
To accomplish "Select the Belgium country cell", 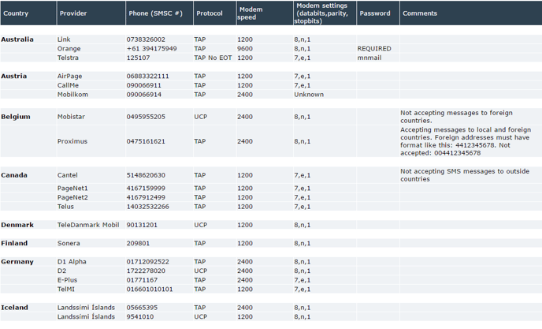I will coord(16,117).
